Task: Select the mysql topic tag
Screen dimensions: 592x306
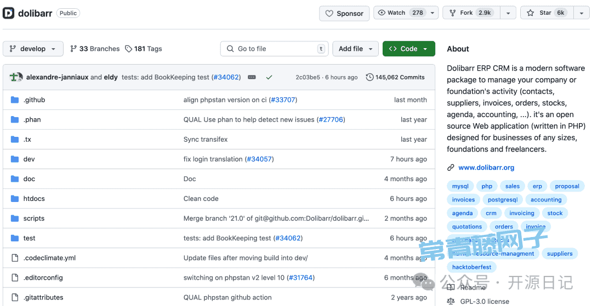Action: click(x=460, y=186)
